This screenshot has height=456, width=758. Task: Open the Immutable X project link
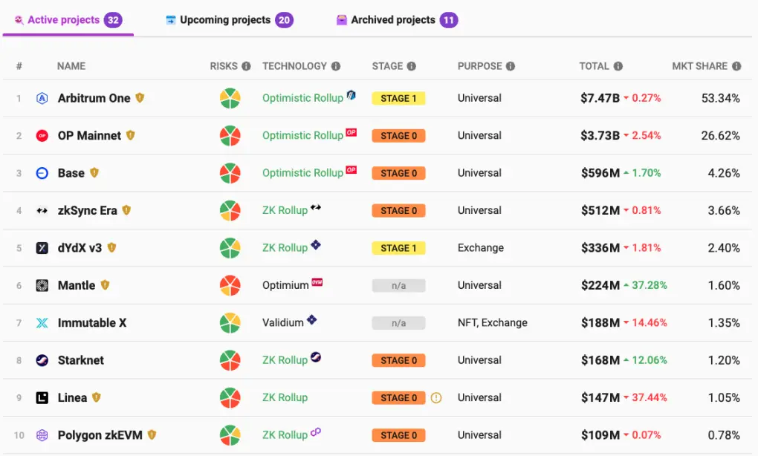click(92, 323)
